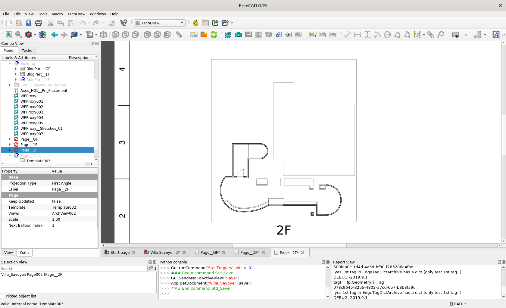Click the Insert Annotation text icon
506x308 pixels.
[x=496, y=35]
